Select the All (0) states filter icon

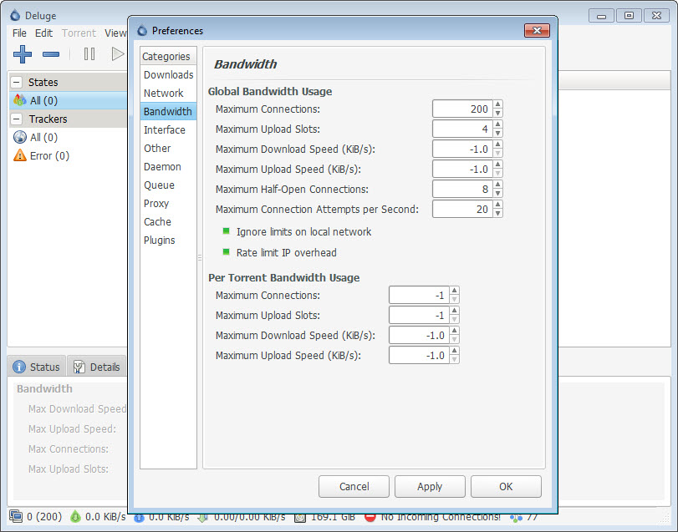click(20, 100)
